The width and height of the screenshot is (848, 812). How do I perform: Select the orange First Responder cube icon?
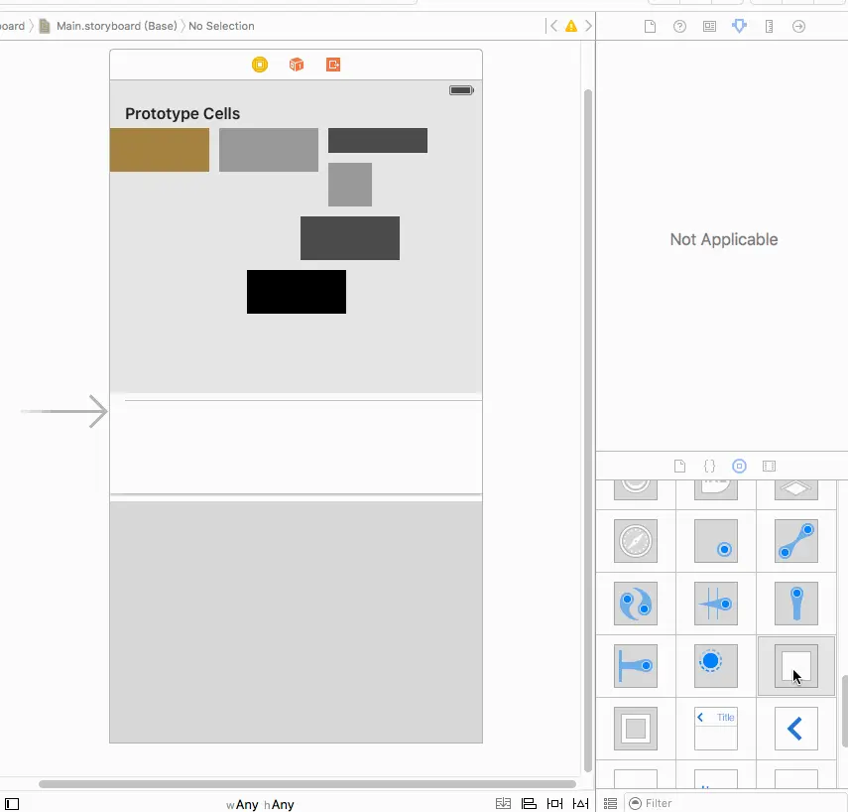pos(297,65)
